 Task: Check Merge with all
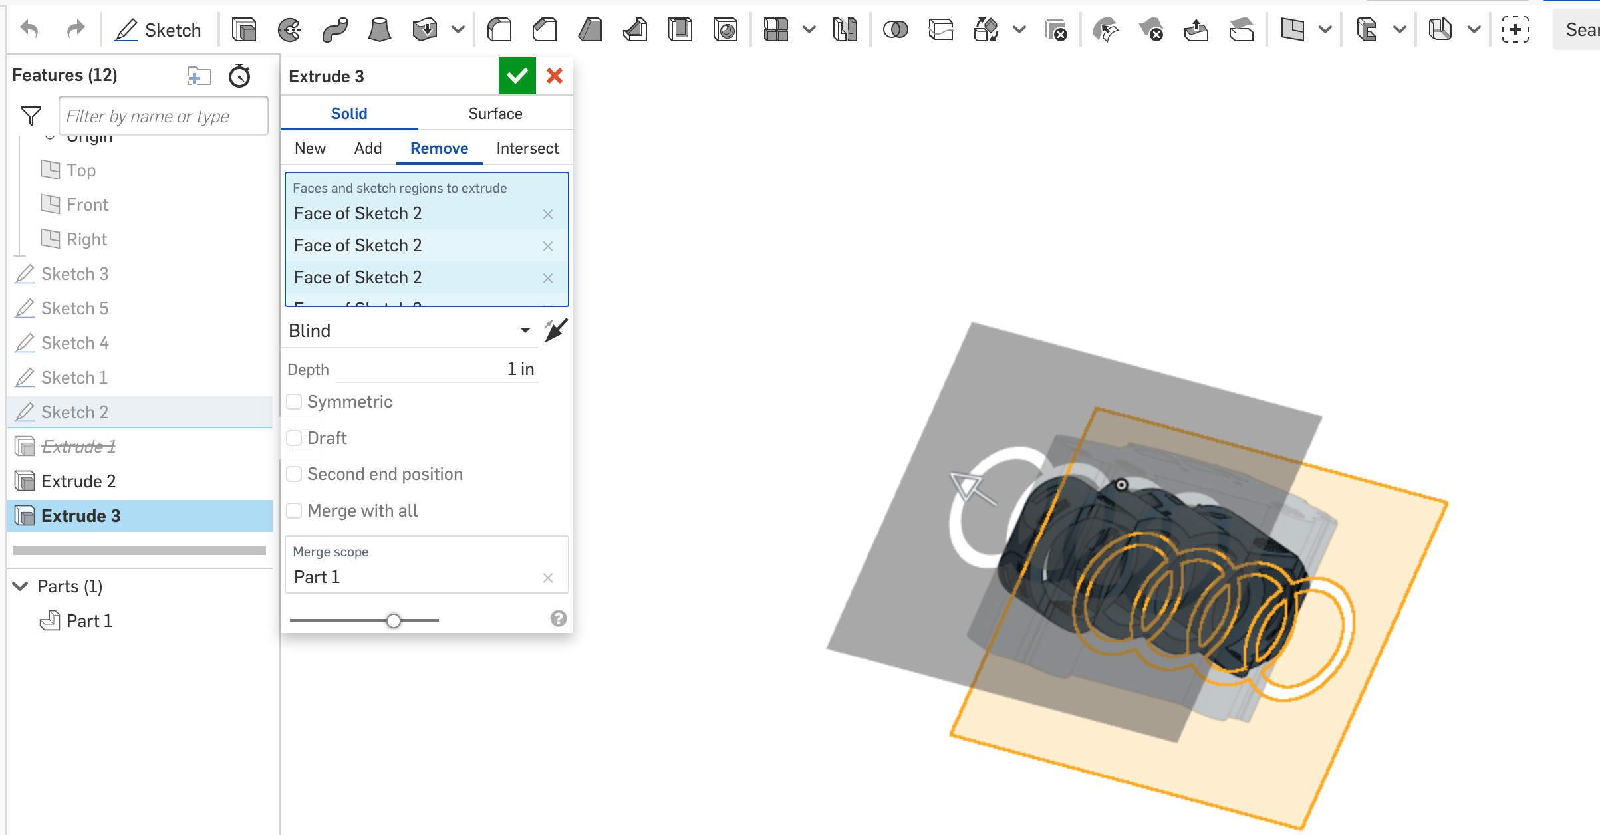[x=295, y=511]
